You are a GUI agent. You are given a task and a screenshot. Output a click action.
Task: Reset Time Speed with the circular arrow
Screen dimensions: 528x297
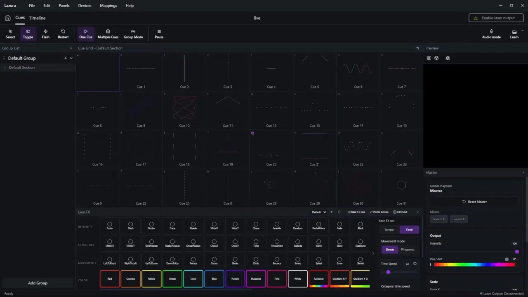click(415, 264)
